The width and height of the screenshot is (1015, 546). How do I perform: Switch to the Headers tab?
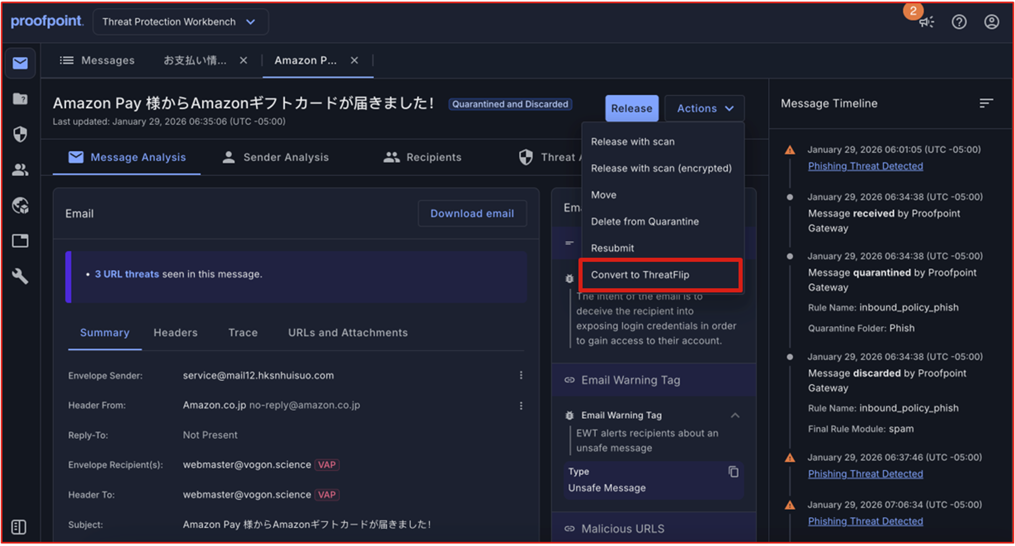point(175,333)
